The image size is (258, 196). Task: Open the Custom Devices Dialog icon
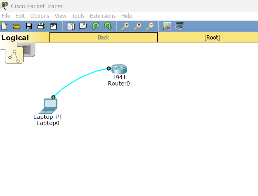click(179, 26)
